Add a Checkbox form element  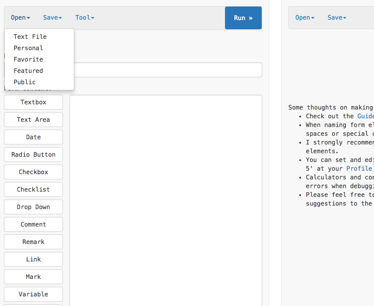(33, 172)
